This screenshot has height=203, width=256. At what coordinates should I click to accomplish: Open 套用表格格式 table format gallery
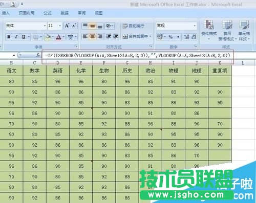227,30
